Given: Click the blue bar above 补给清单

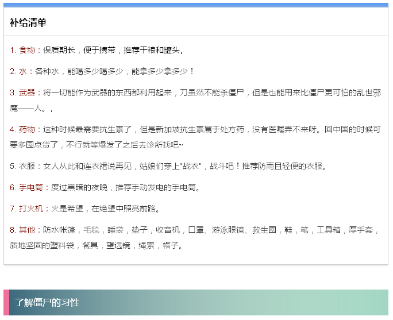Looking at the screenshot, I should pyautogui.click(x=196, y=5).
